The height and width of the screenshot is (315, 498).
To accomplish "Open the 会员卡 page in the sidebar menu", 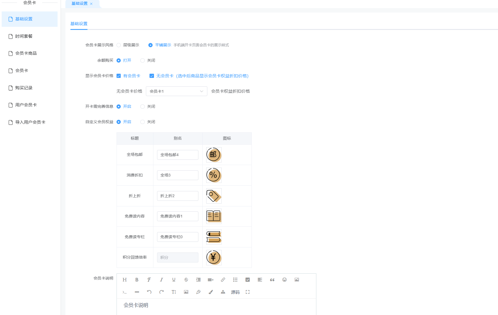I will [30, 71].
